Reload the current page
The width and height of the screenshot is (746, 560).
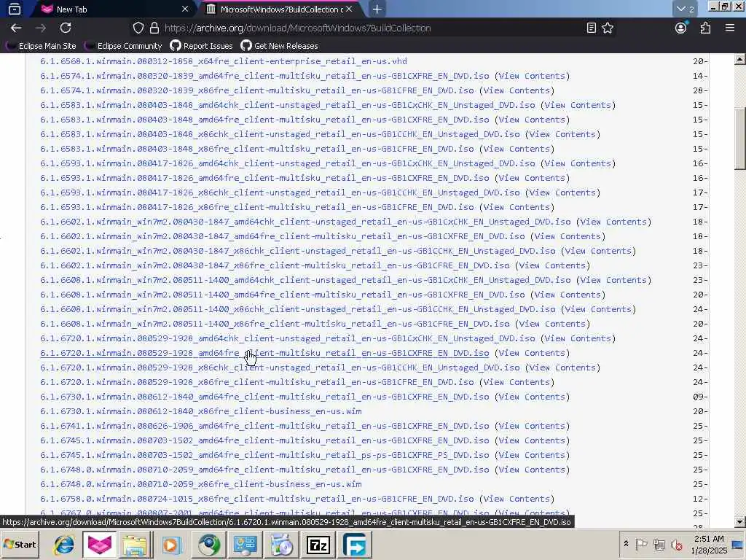click(x=66, y=28)
